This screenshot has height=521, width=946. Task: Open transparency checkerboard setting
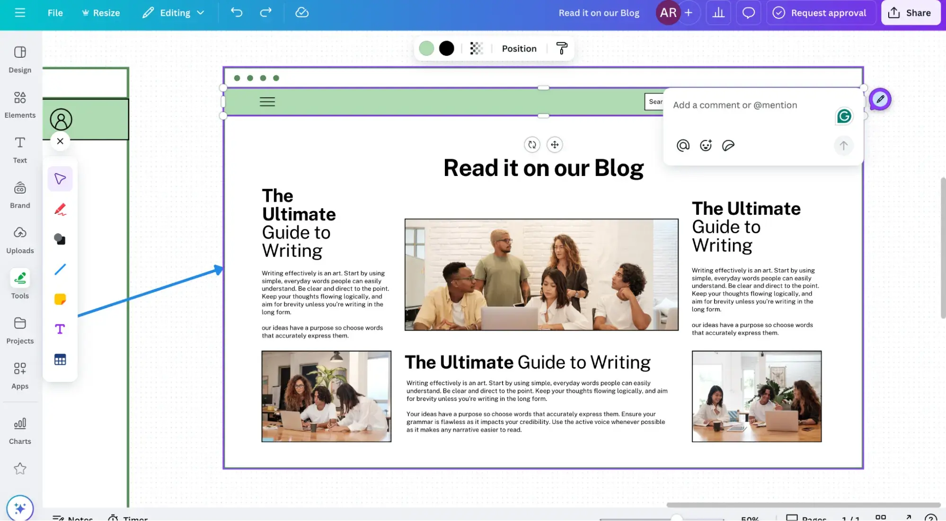coord(477,48)
